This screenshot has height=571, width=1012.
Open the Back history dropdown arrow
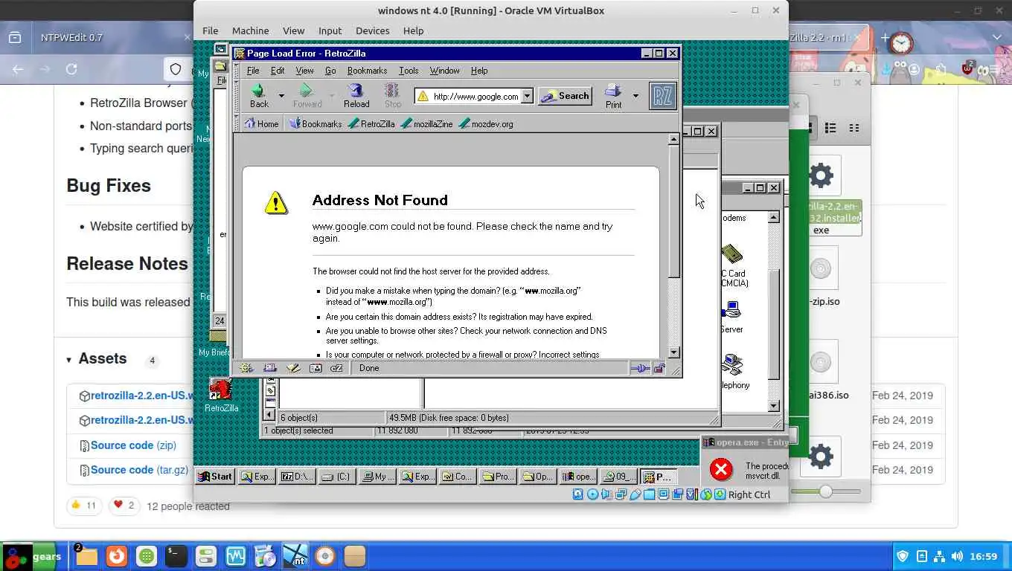(x=281, y=96)
